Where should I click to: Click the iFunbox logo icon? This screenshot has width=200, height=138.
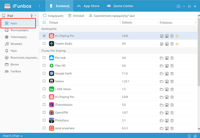point(7,6)
